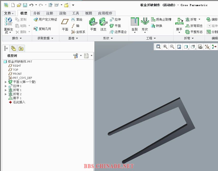Select PRT_CSYS_DEF in the model tree
218x171 pixels.
click(20, 78)
